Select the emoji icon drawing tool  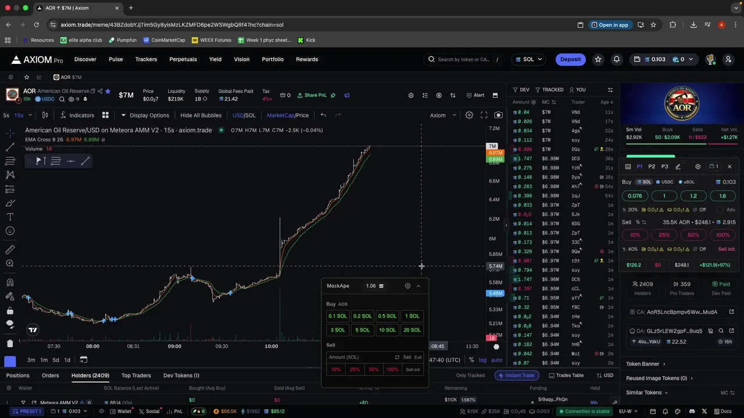click(10, 231)
